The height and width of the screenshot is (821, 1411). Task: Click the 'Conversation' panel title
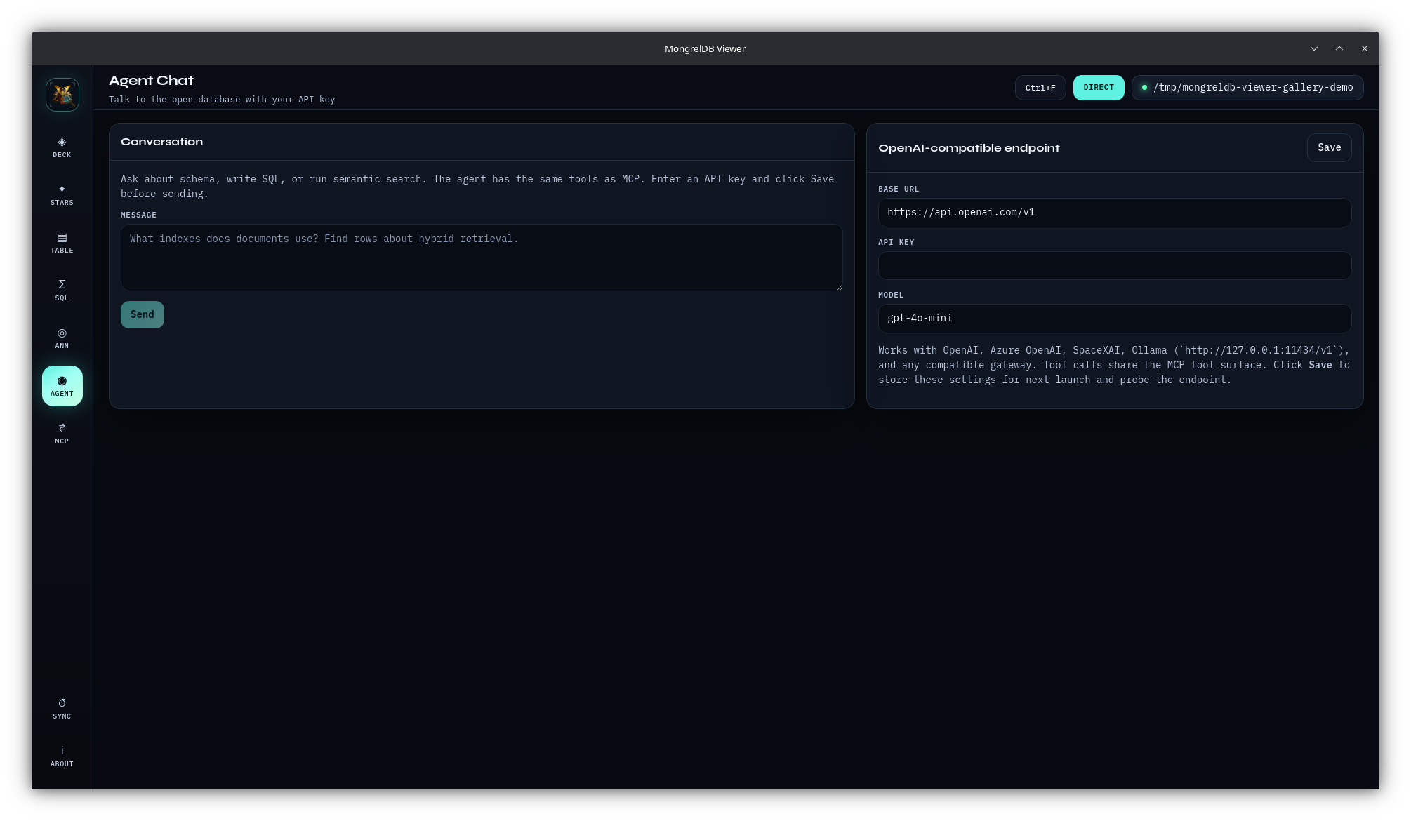click(161, 142)
